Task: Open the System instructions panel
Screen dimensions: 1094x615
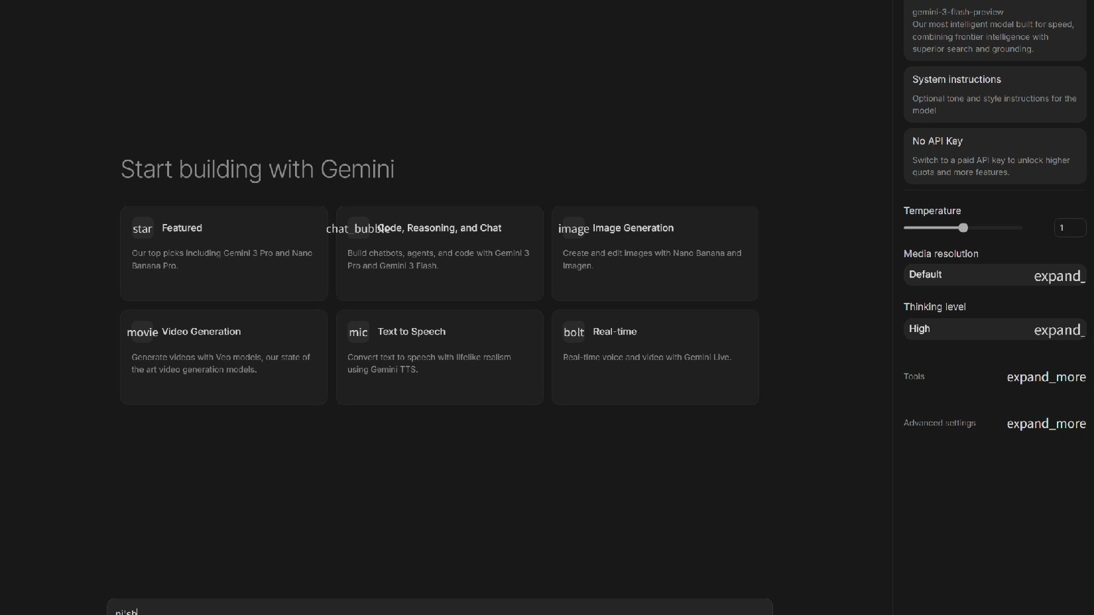Action: [x=995, y=94]
